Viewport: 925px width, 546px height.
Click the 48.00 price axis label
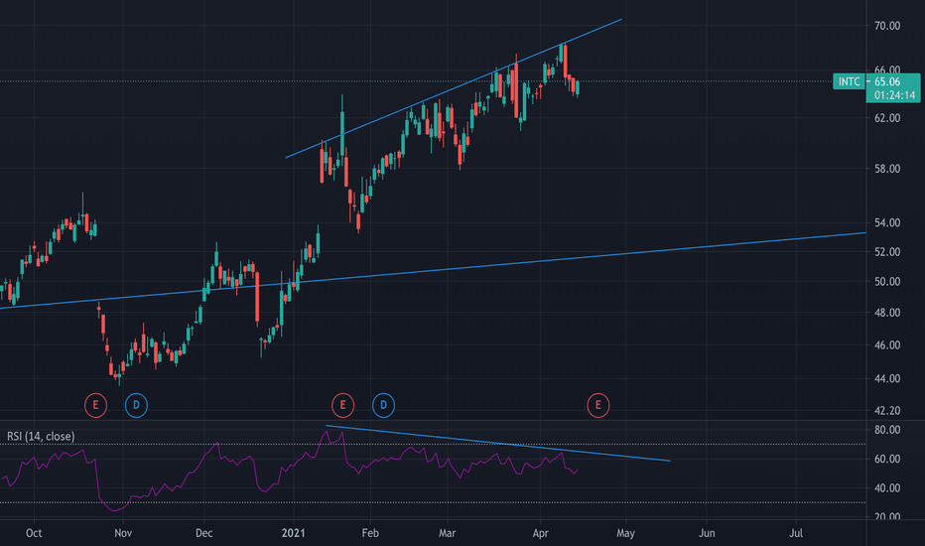[887, 313]
